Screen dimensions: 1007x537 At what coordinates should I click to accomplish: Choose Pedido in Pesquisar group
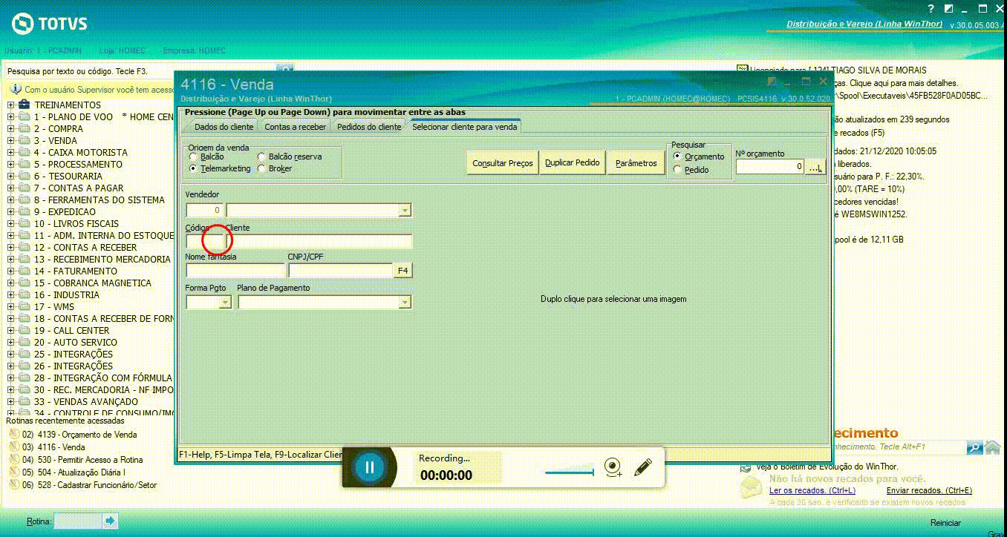(x=677, y=170)
